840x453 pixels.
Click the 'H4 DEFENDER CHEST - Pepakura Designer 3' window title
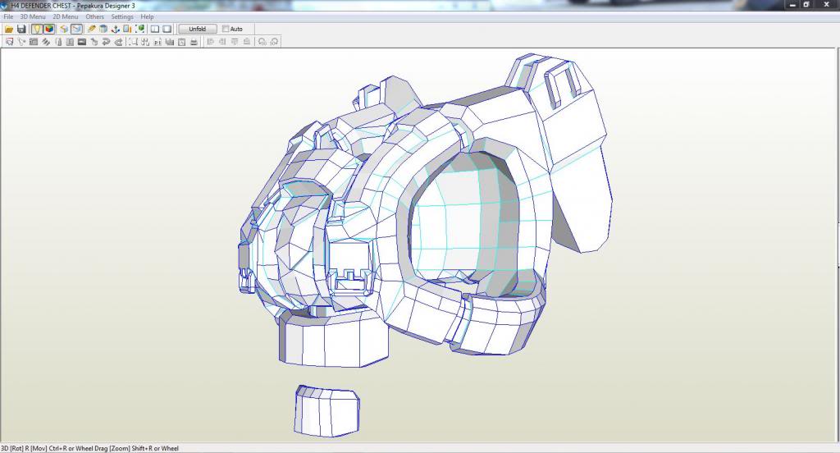click(73, 6)
